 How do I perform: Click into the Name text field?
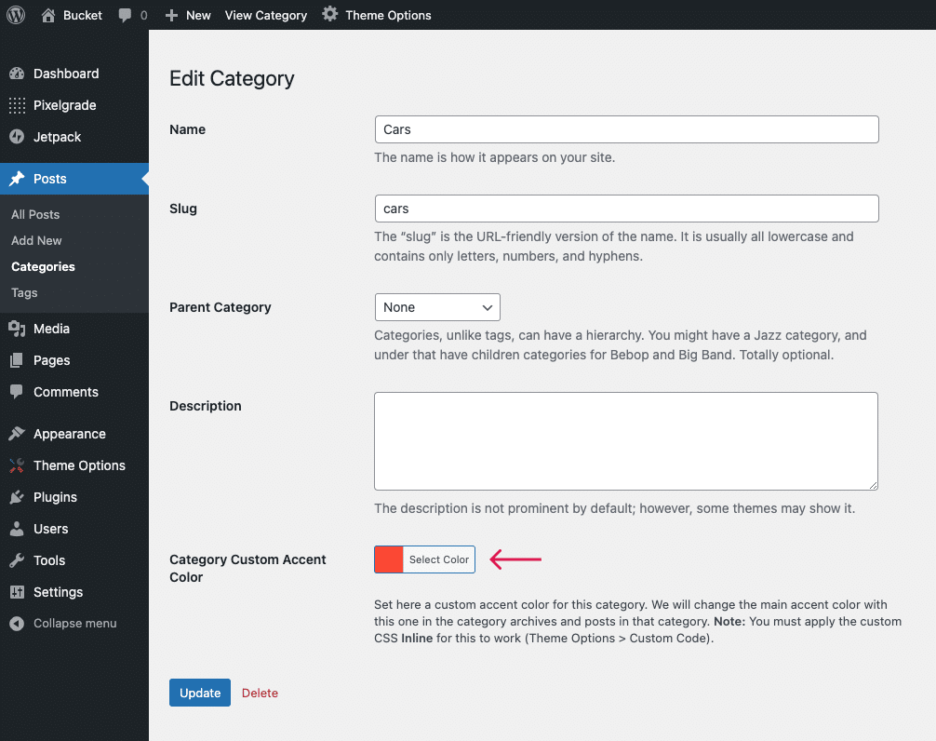626,129
